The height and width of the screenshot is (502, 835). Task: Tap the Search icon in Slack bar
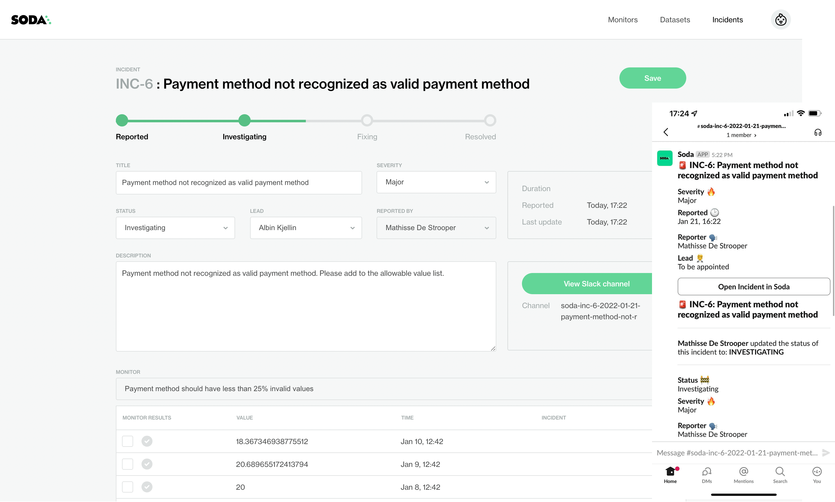coord(780,472)
